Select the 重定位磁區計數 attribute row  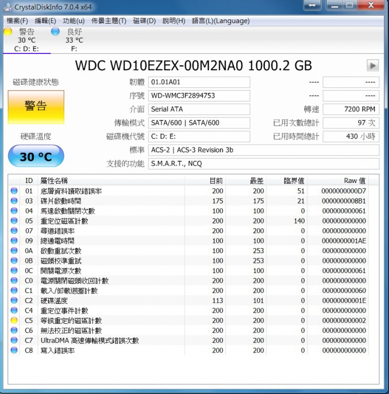pos(189,221)
